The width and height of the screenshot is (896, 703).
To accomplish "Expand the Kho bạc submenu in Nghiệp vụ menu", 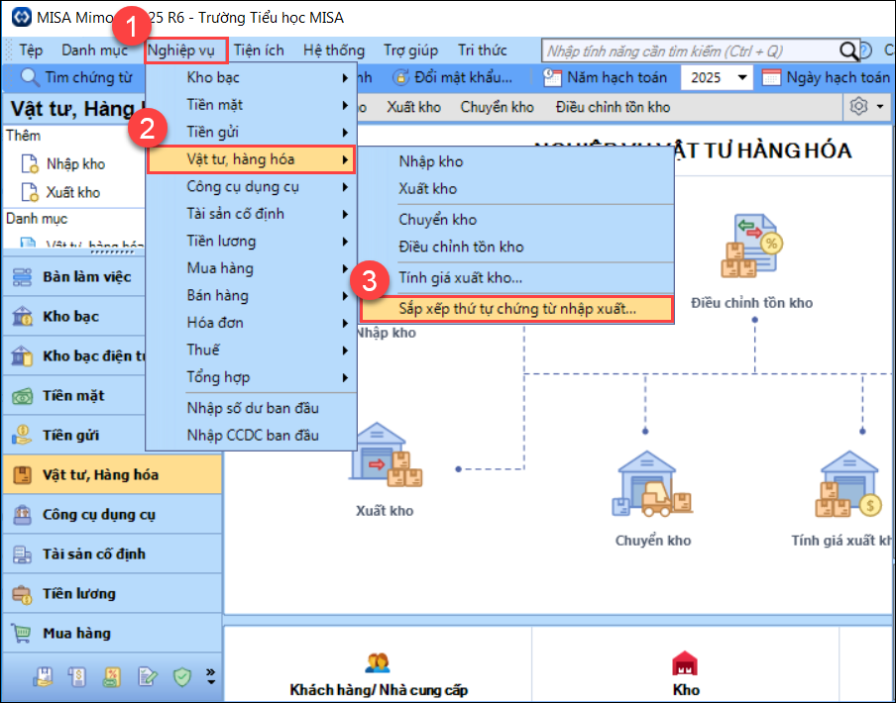I will click(251, 77).
